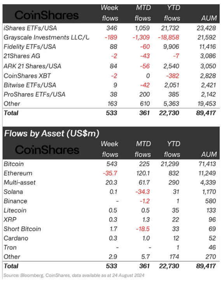Screen dimensions: 222x282
Task: Select the XRP AUM value 96
Action: pyautogui.click(x=212, y=219)
